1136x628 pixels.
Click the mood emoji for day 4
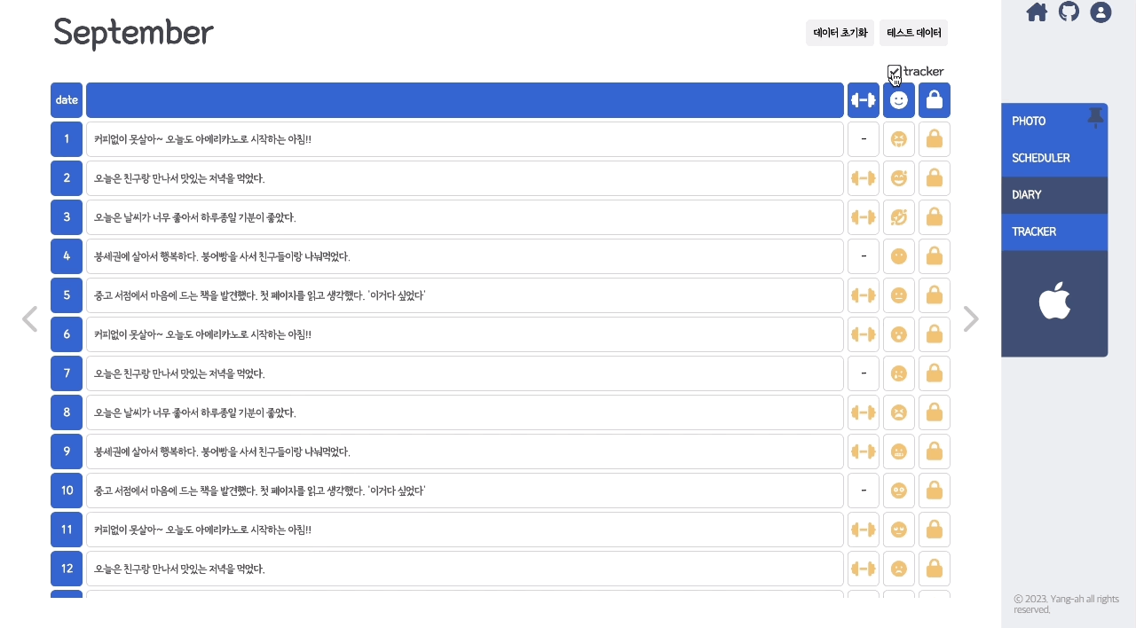click(x=899, y=256)
